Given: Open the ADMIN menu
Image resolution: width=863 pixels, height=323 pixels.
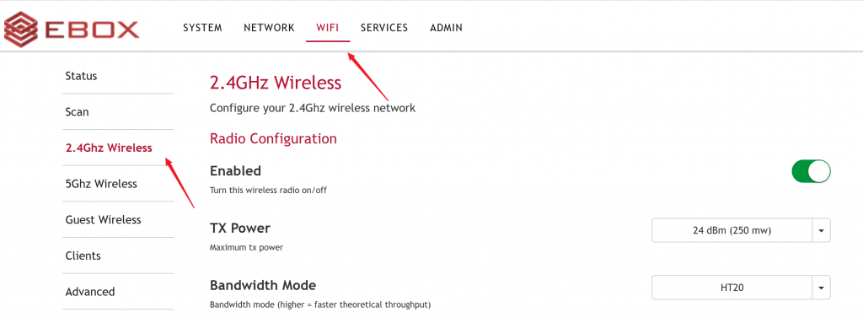Looking at the screenshot, I should coord(447,28).
